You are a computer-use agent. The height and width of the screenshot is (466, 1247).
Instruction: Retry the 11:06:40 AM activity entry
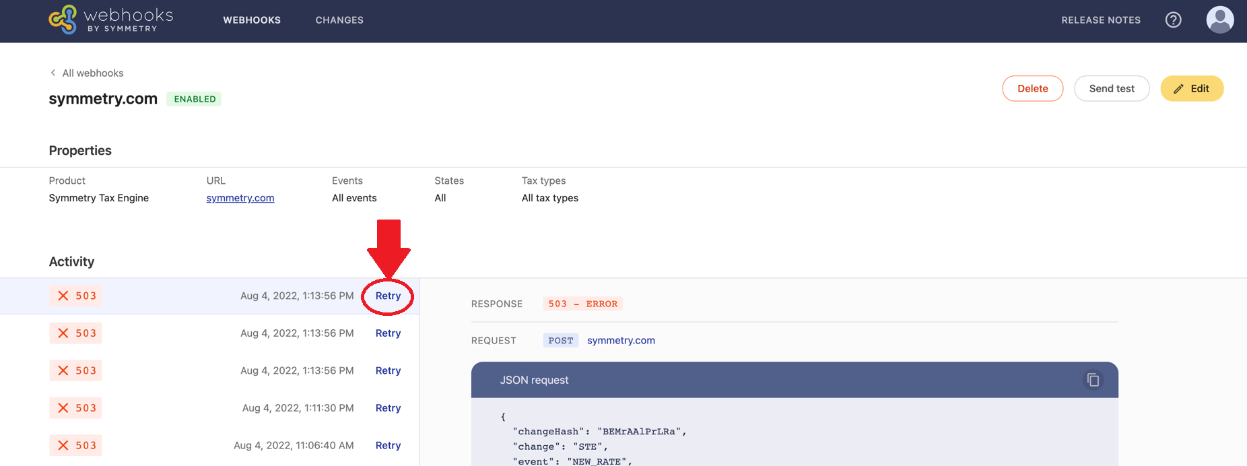[x=388, y=445]
